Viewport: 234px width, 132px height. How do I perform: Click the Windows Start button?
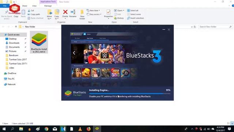click(x=4, y=129)
